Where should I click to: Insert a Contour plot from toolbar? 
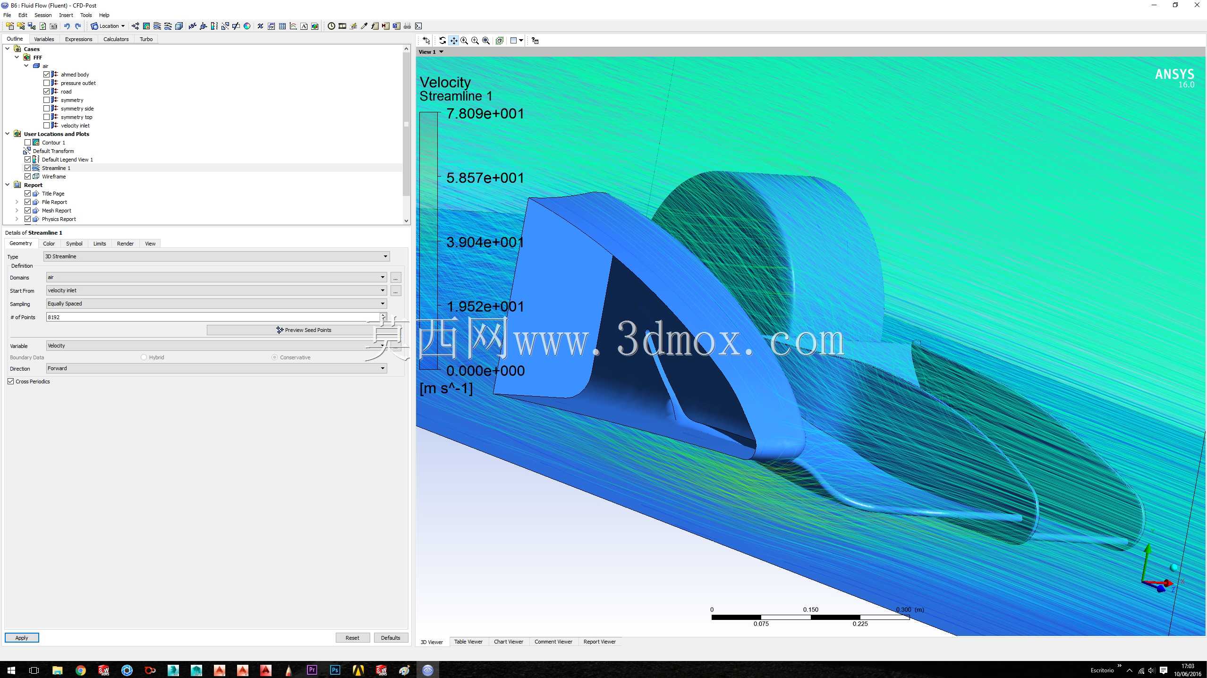(146, 26)
